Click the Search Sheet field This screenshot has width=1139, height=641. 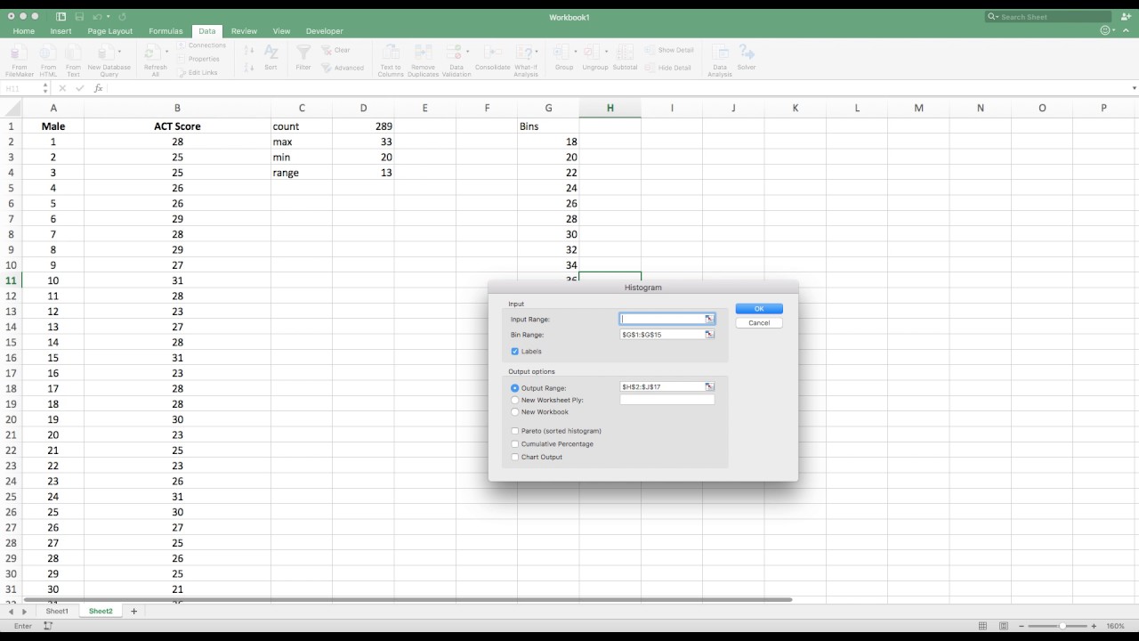pyautogui.click(x=1048, y=17)
